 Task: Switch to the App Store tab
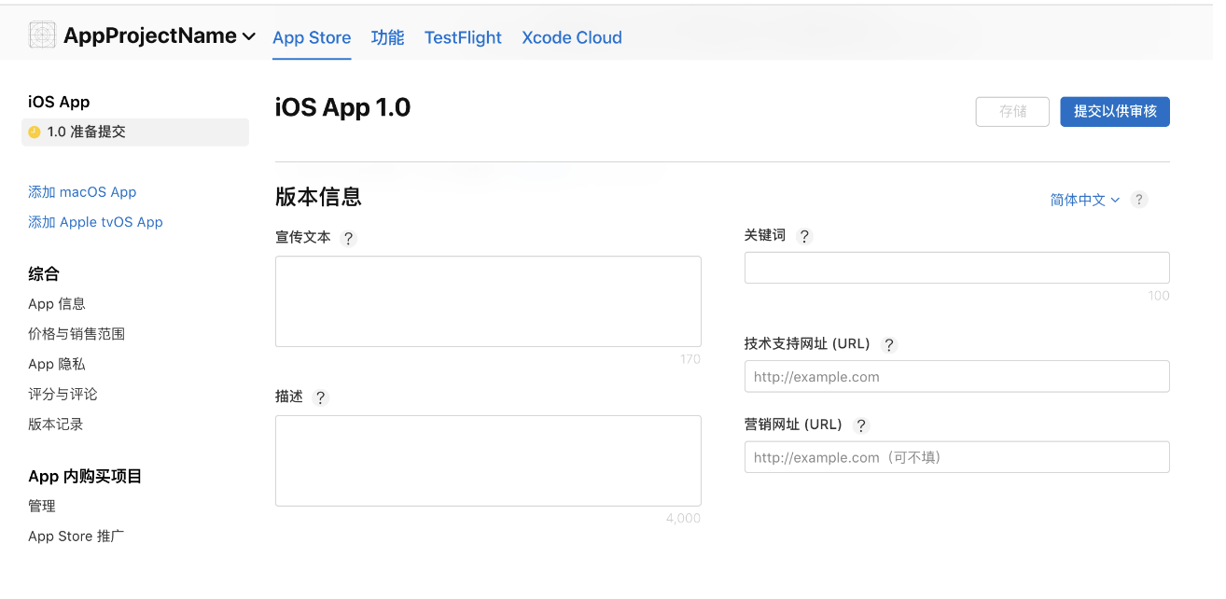312,37
